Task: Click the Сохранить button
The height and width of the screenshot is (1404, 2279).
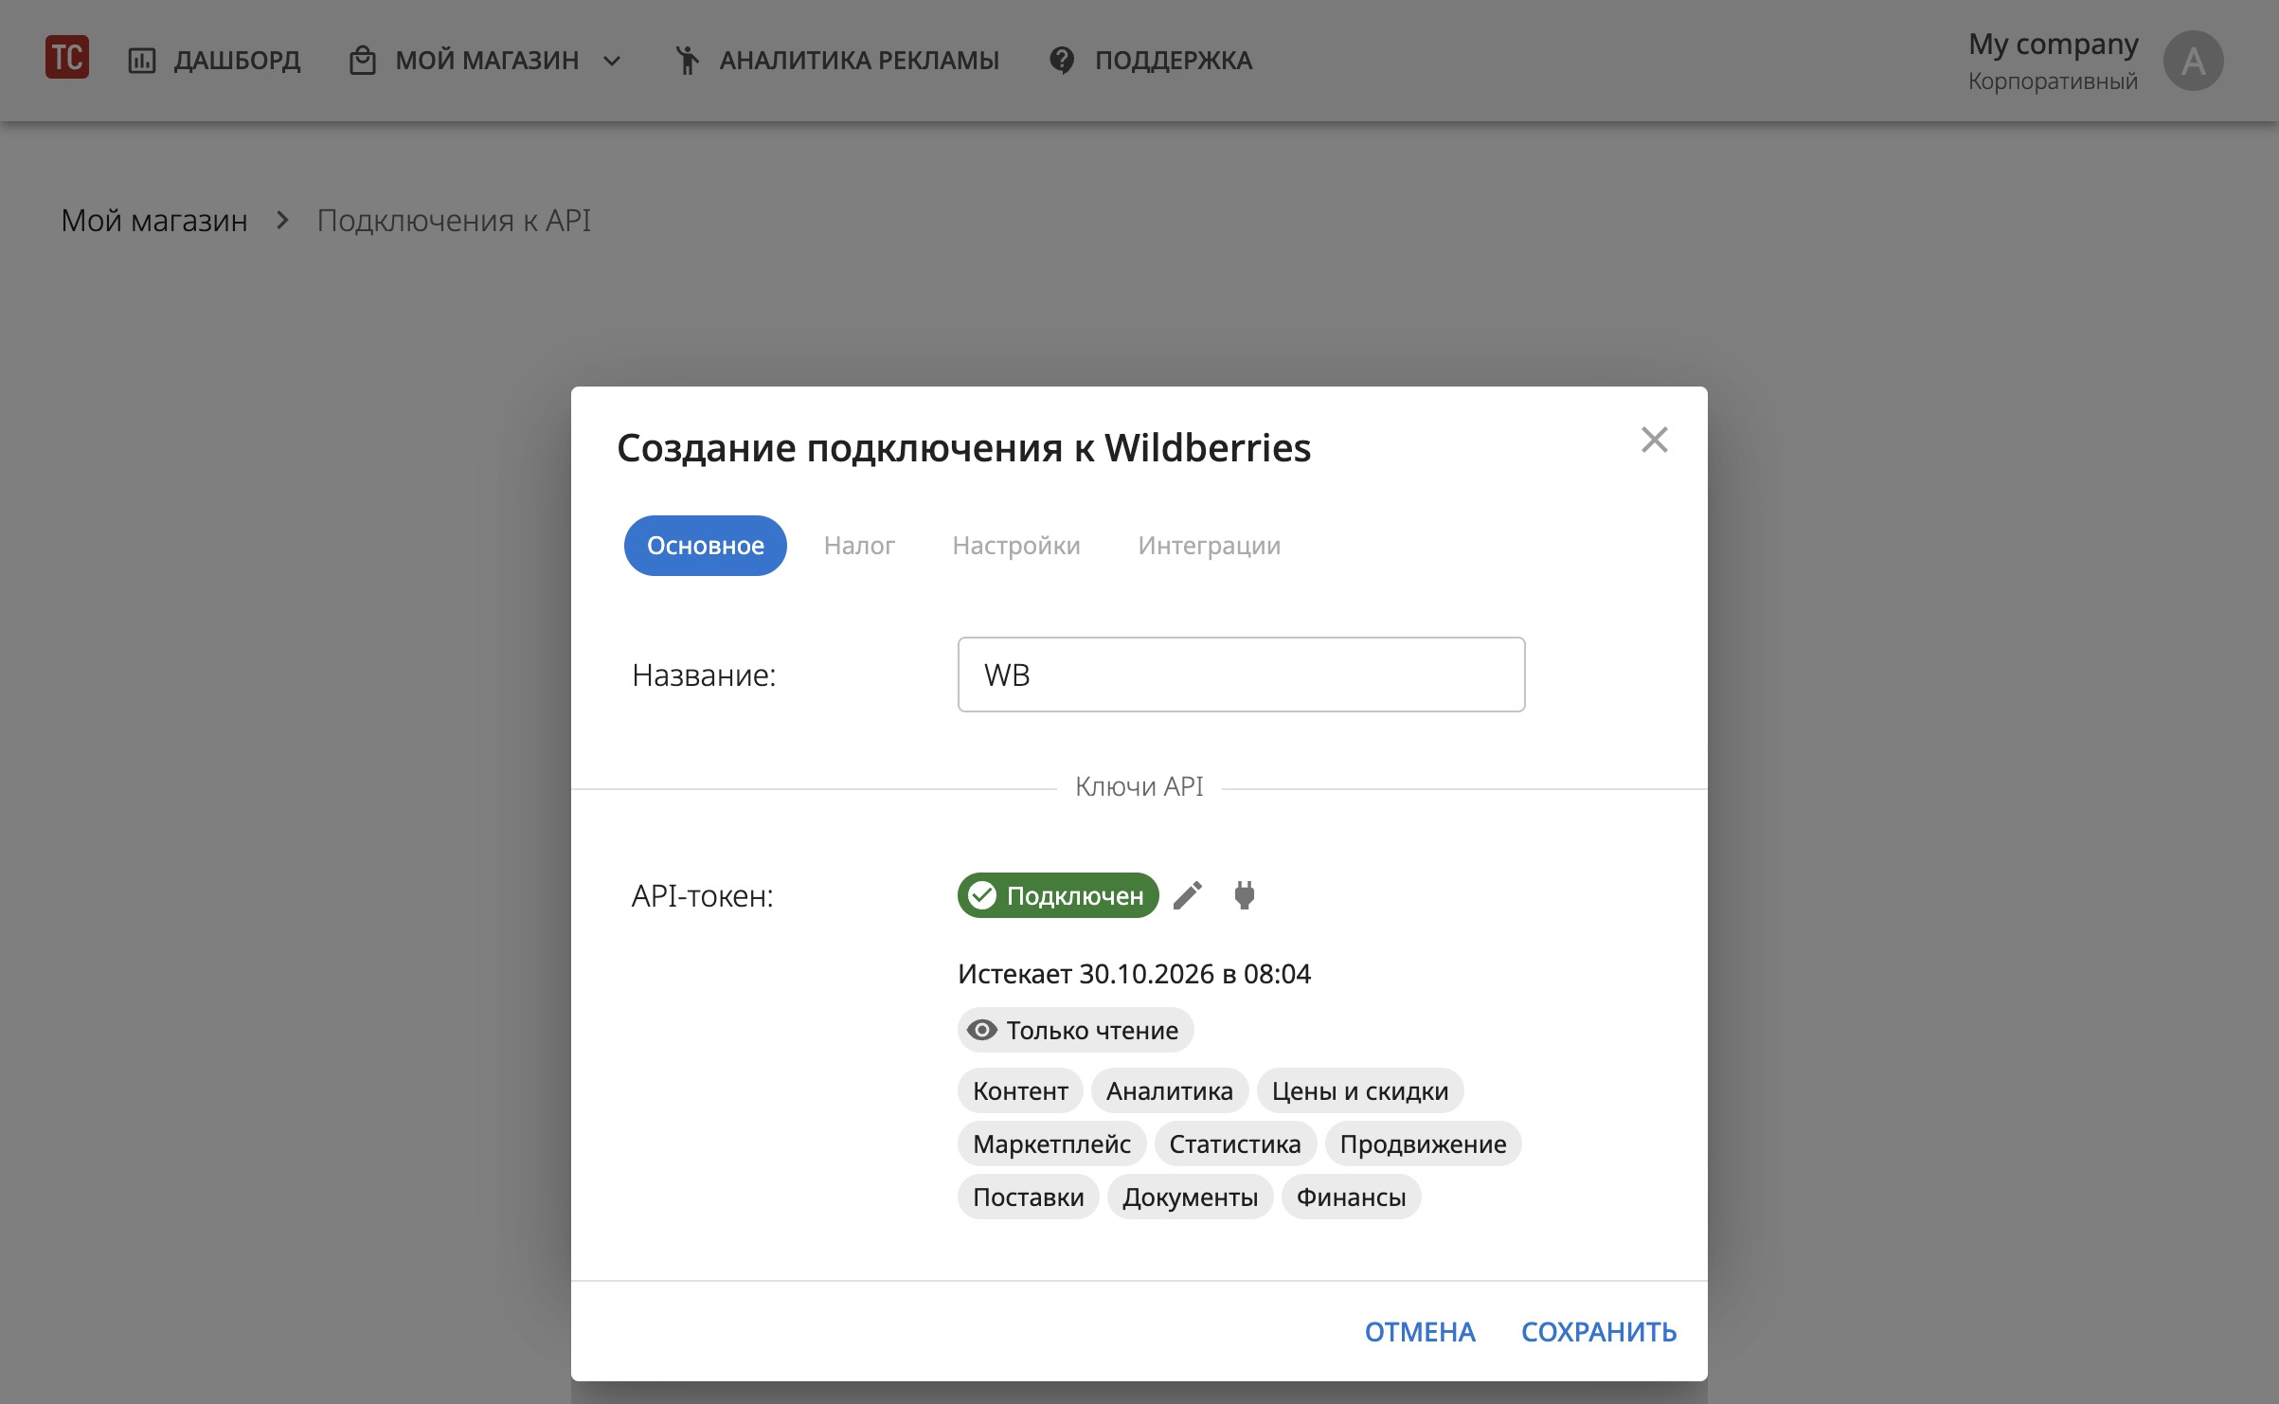Action: (1599, 1332)
